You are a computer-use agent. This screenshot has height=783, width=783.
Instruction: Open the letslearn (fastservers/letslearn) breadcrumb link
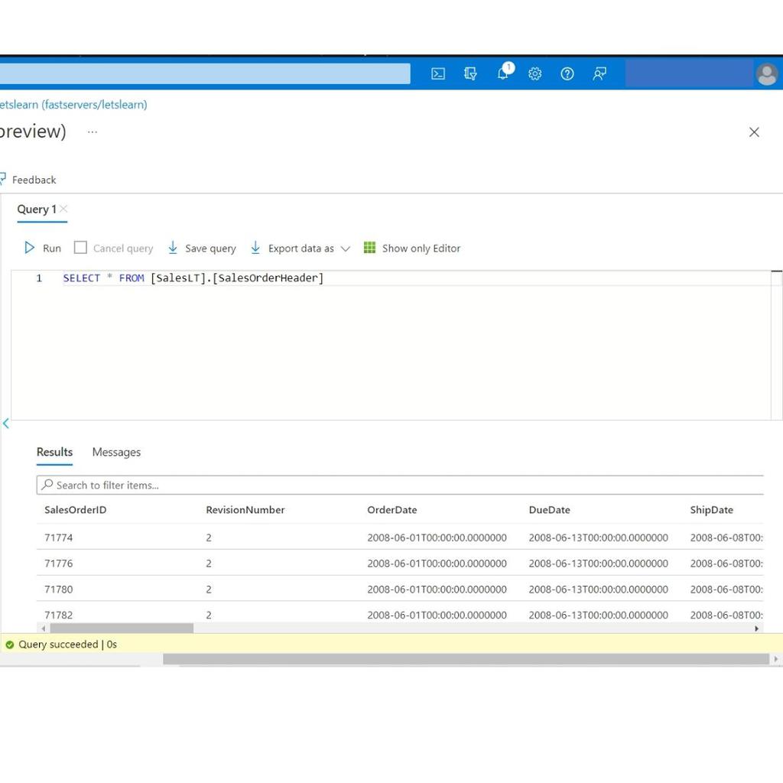(73, 105)
